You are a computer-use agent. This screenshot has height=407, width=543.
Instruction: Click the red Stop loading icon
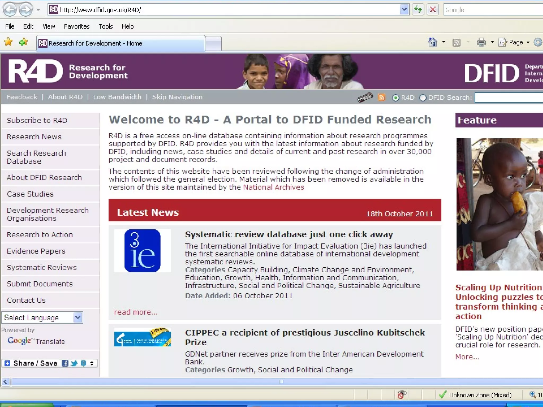(x=432, y=10)
